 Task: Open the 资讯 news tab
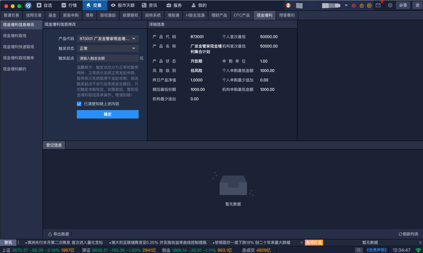[150, 5]
